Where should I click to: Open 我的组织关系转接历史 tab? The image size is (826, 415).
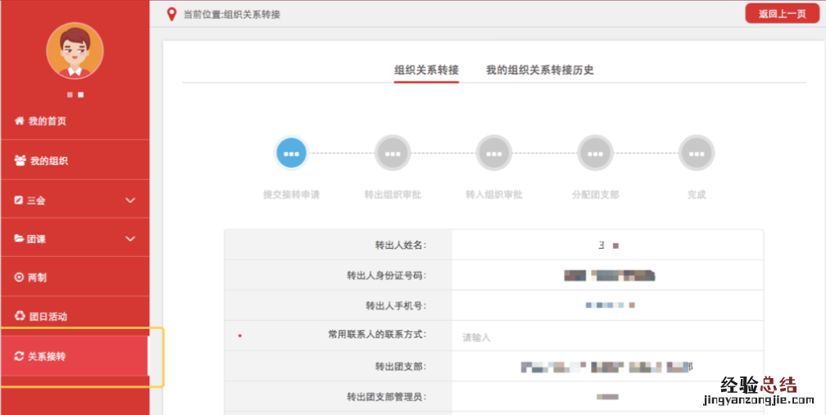pyautogui.click(x=539, y=70)
